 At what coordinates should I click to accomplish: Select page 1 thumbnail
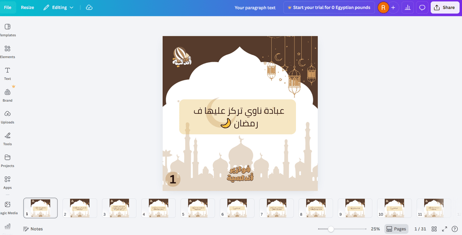click(x=40, y=208)
